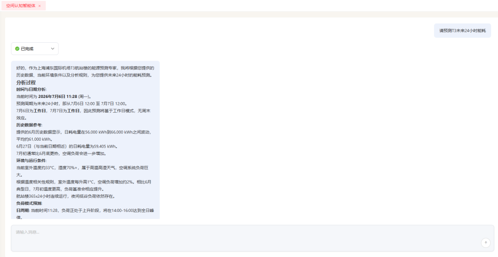This screenshot has height=257, width=498.
Task: Click the line about 7月初通常比6月底更热
Action: [61, 154]
